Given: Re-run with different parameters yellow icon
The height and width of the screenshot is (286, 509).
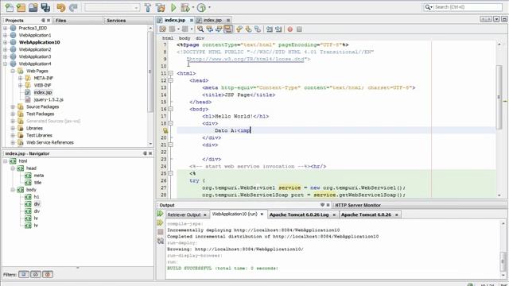Looking at the screenshot, I should [160, 222].
